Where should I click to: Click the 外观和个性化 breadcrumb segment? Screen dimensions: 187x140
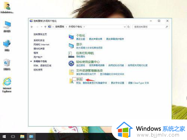tap(75, 27)
